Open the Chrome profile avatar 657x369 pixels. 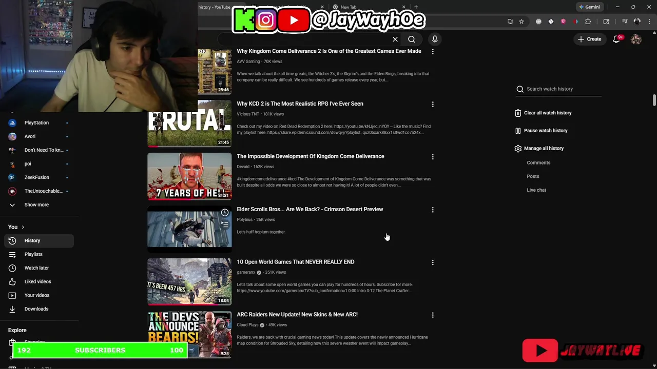pos(637,22)
